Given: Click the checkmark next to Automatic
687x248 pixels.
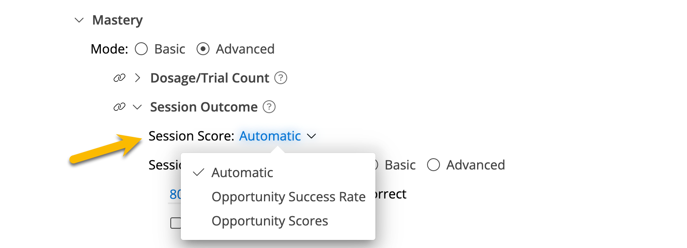Looking at the screenshot, I should point(198,173).
